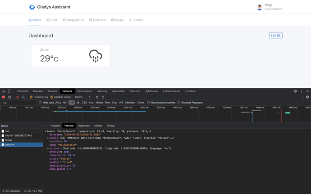The width and height of the screenshot is (311, 194).
Task: Click in the network Filter field
Action: (x=19, y=103)
